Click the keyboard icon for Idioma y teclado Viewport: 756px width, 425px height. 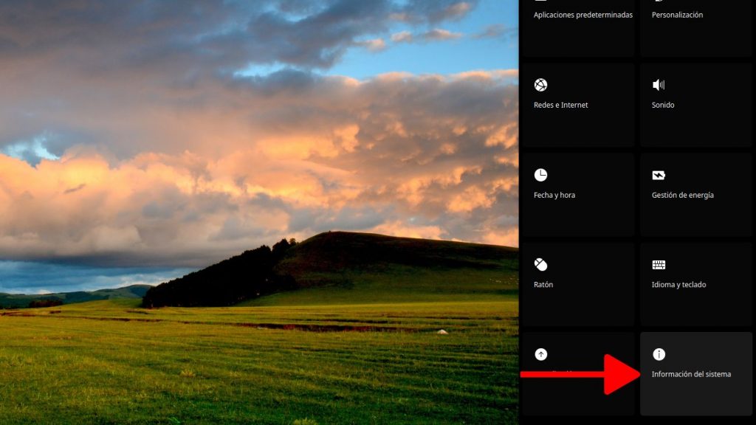point(659,264)
